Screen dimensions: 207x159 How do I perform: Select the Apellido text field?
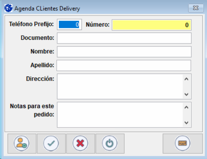tap(124, 66)
